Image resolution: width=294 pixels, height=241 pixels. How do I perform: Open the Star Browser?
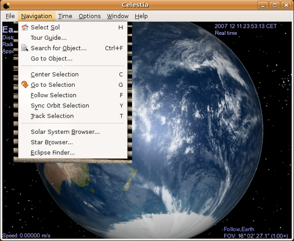point(72,142)
